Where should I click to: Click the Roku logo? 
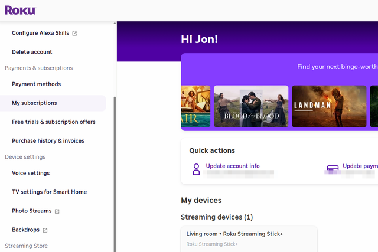[x=20, y=10]
